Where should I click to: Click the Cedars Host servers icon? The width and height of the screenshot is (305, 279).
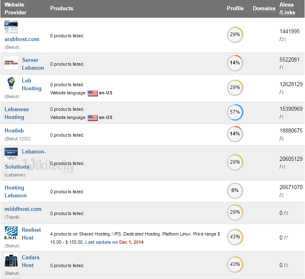pyautogui.click(x=11, y=260)
